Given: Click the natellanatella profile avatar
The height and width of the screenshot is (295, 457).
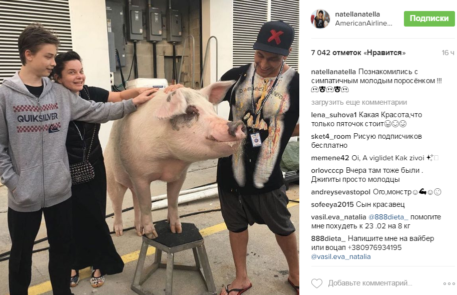Looking at the screenshot, I should pos(320,19).
